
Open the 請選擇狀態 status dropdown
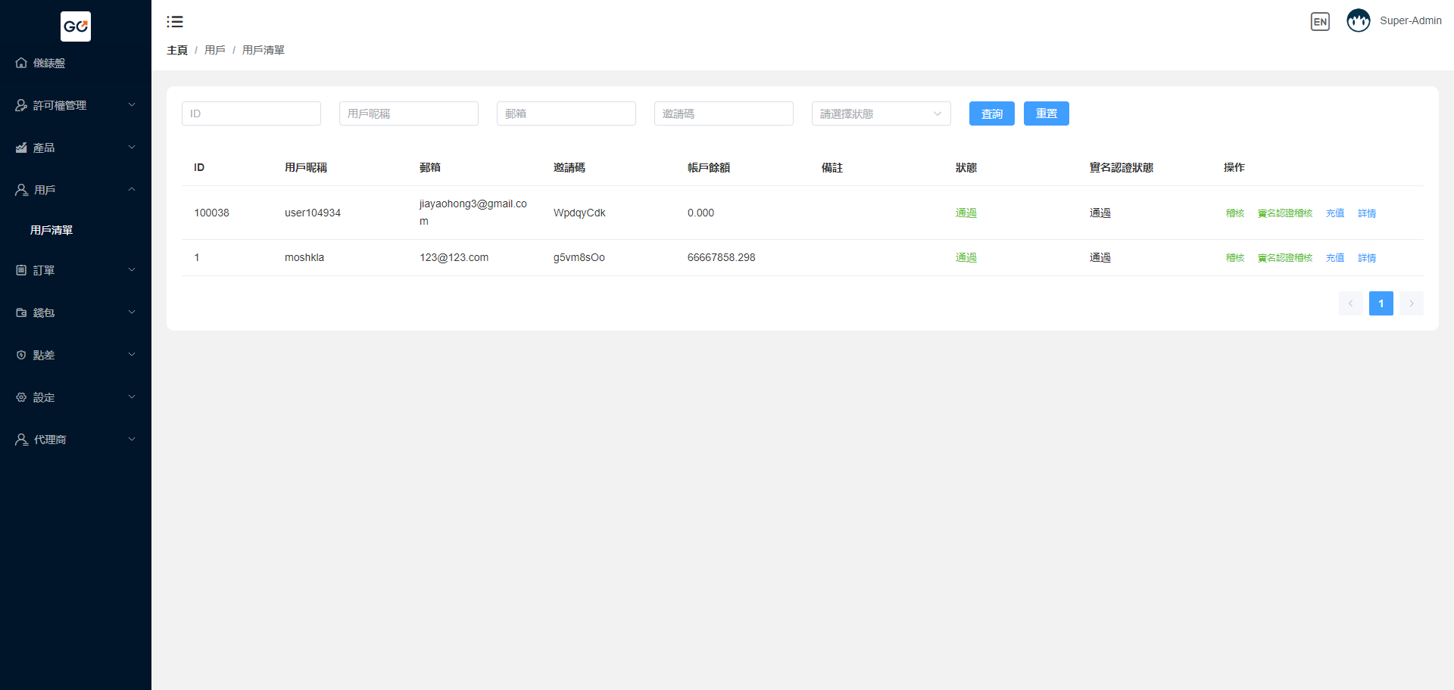[x=881, y=113]
